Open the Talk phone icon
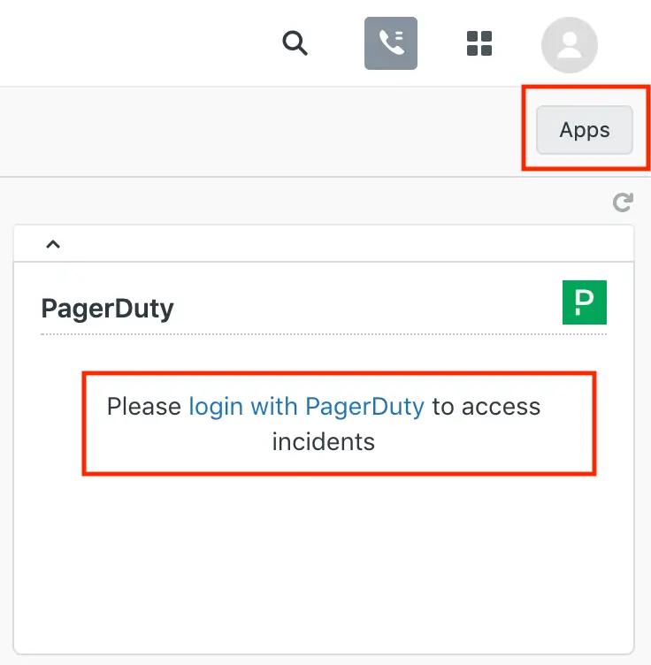The height and width of the screenshot is (665, 651). click(x=391, y=43)
